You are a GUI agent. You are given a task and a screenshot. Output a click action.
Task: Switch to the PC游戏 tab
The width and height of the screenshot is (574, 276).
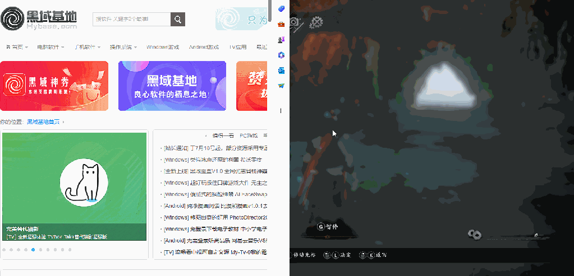pyautogui.click(x=249, y=135)
